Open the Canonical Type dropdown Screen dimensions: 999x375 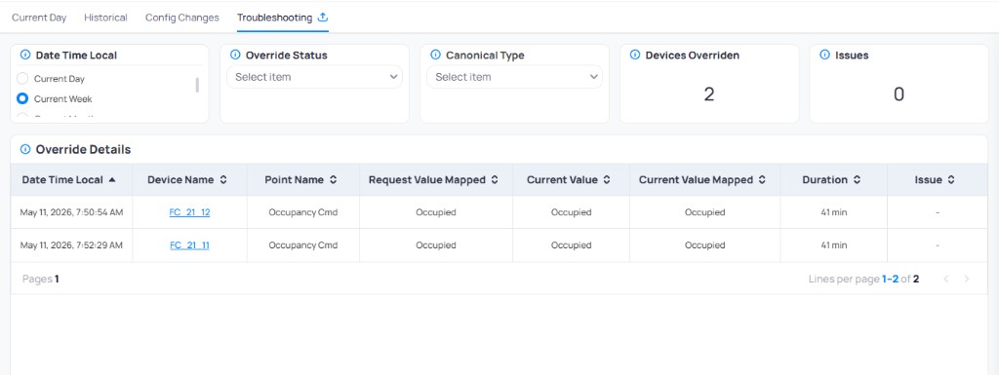pos(515,77)
